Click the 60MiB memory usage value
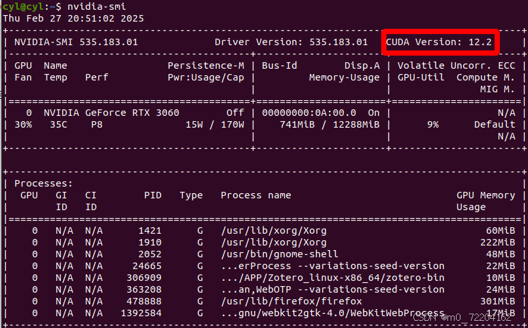528x328 pixels. [500, 230]
